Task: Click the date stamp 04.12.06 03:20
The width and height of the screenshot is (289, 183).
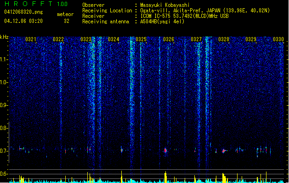Action: click(x=23, y=21)
